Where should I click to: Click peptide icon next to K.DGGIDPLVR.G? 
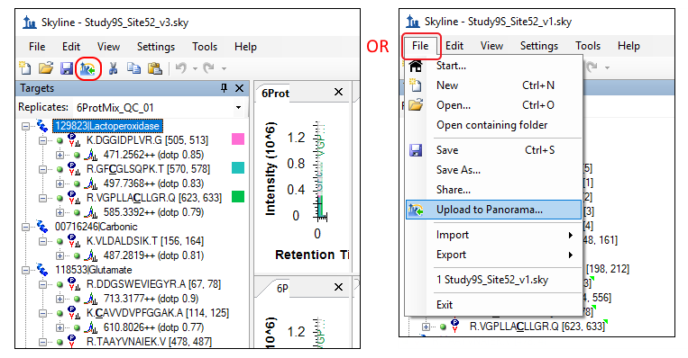74,140
